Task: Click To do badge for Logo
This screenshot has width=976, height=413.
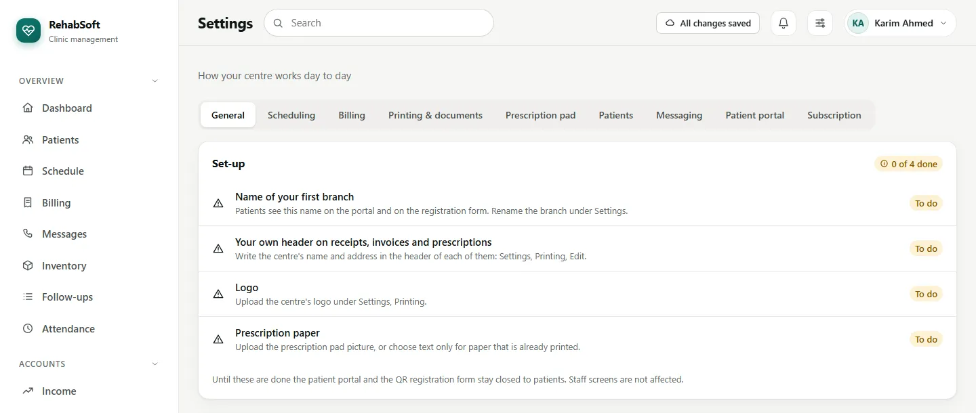Action: [x=926, y=294]
